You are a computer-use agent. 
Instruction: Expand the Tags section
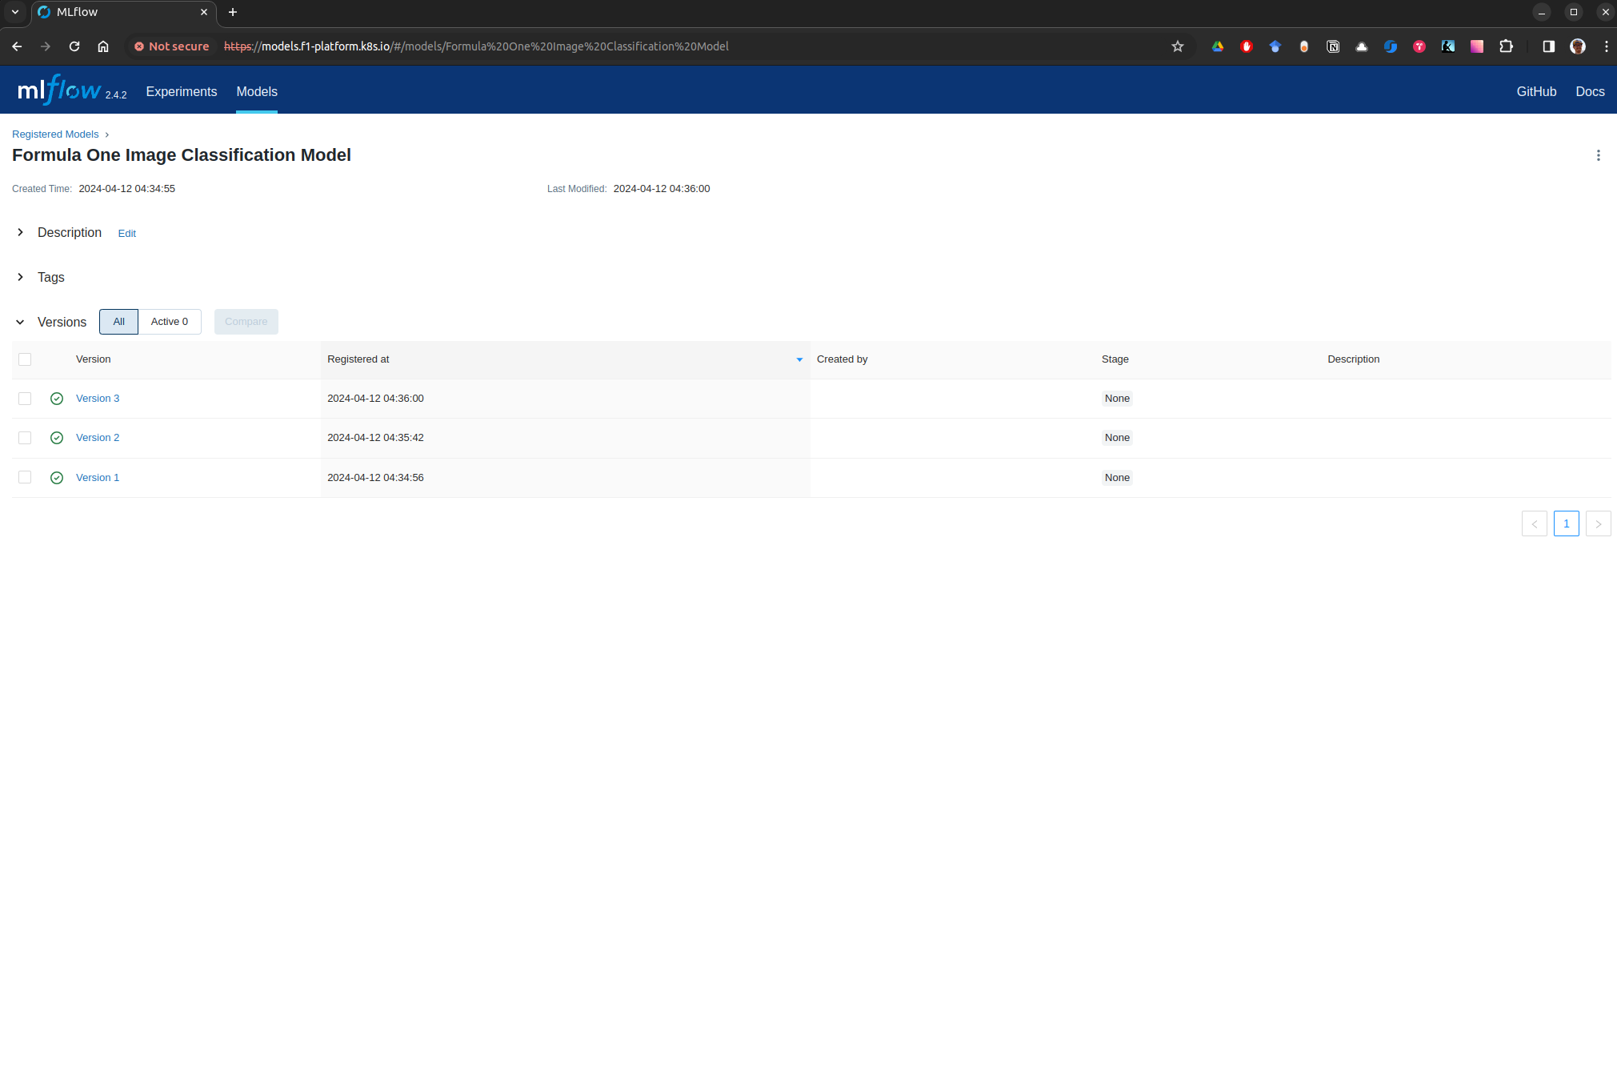coord(20,277)
